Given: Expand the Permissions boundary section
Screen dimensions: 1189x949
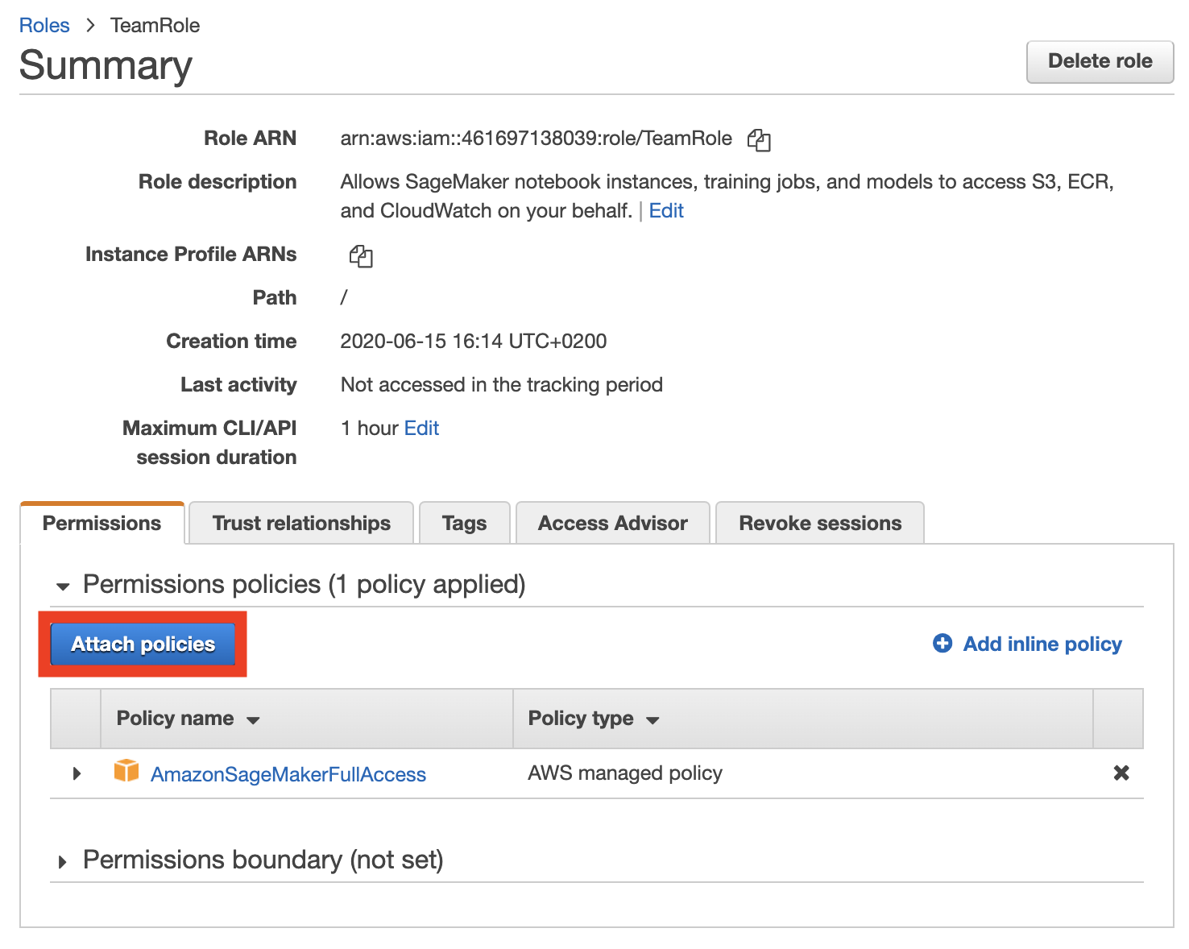Looking at the screenshot, I should coord(63,861).
